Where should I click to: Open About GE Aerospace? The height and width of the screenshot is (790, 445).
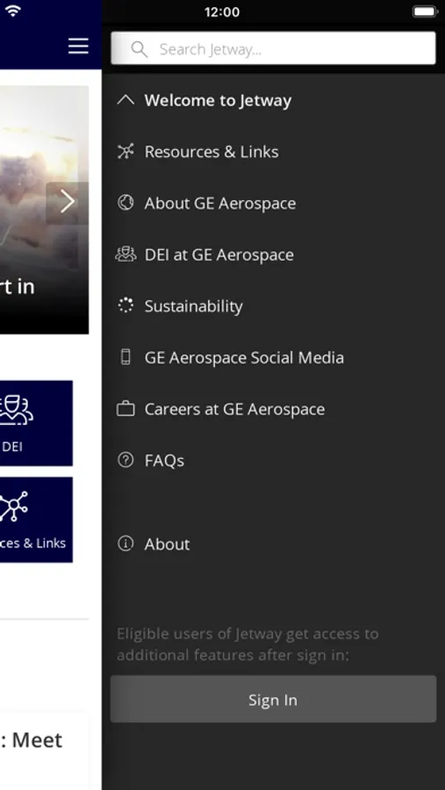click(220, 203)
